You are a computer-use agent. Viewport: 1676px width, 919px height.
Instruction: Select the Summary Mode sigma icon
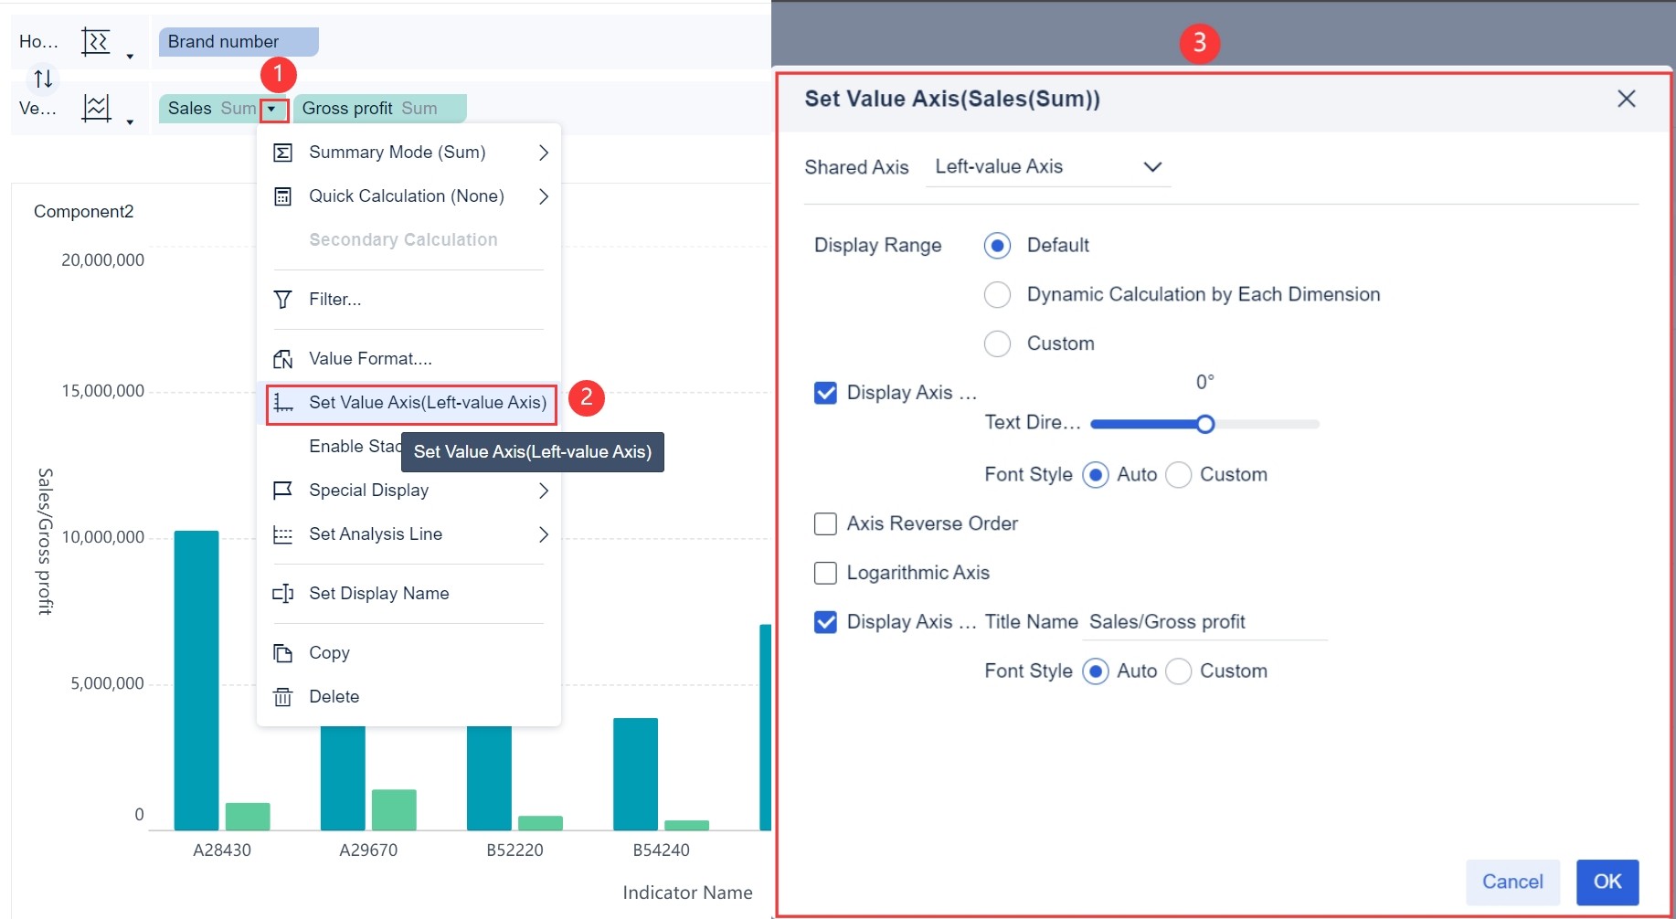point(283,152)
